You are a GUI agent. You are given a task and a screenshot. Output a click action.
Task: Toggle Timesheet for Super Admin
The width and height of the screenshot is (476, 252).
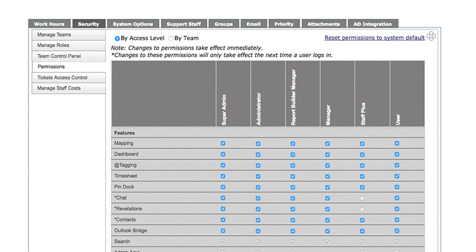pyautogui.click(x=223, y=176)
